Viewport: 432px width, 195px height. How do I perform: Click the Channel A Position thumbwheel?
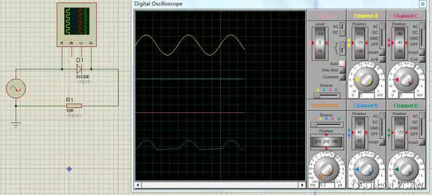[360, 43]
